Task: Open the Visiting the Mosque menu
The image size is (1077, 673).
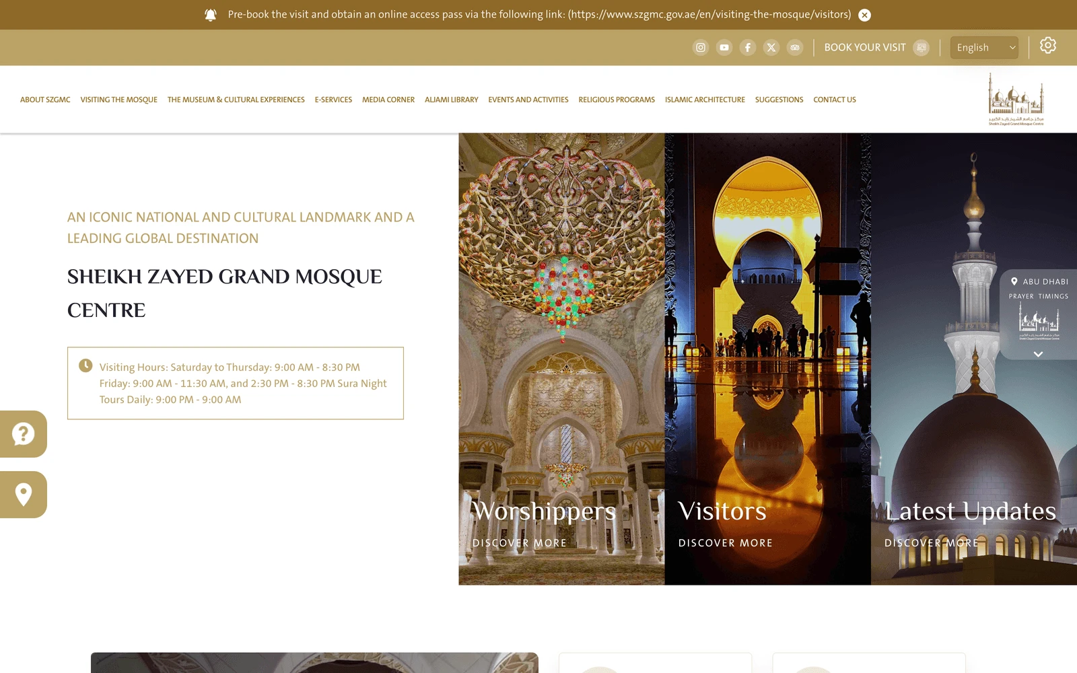Action: pyautogui.click(x=119, y=100)
